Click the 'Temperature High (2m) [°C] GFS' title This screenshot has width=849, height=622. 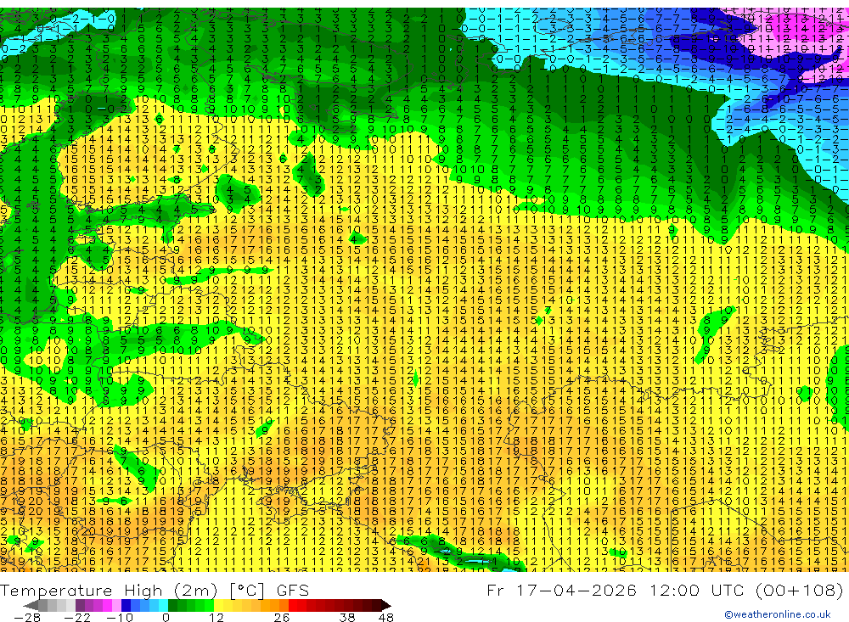[155, 590]
